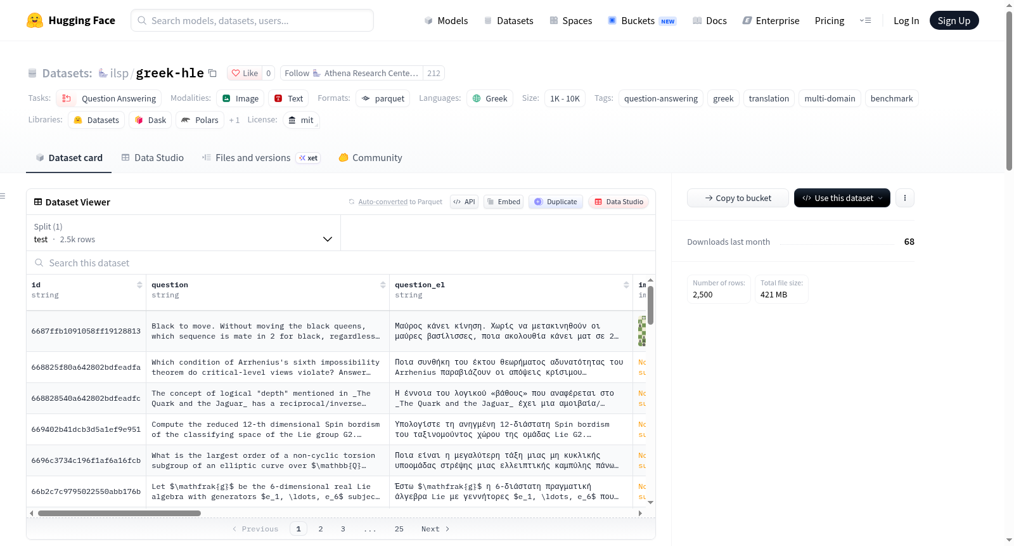Click the Copy to bucket button

coord(738,198)
